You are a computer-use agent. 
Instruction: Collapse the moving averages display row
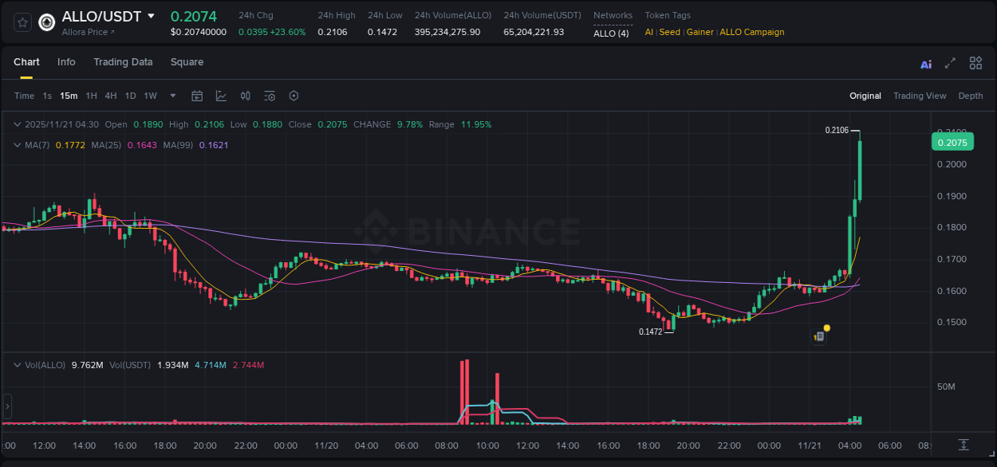tap(17, 145)
